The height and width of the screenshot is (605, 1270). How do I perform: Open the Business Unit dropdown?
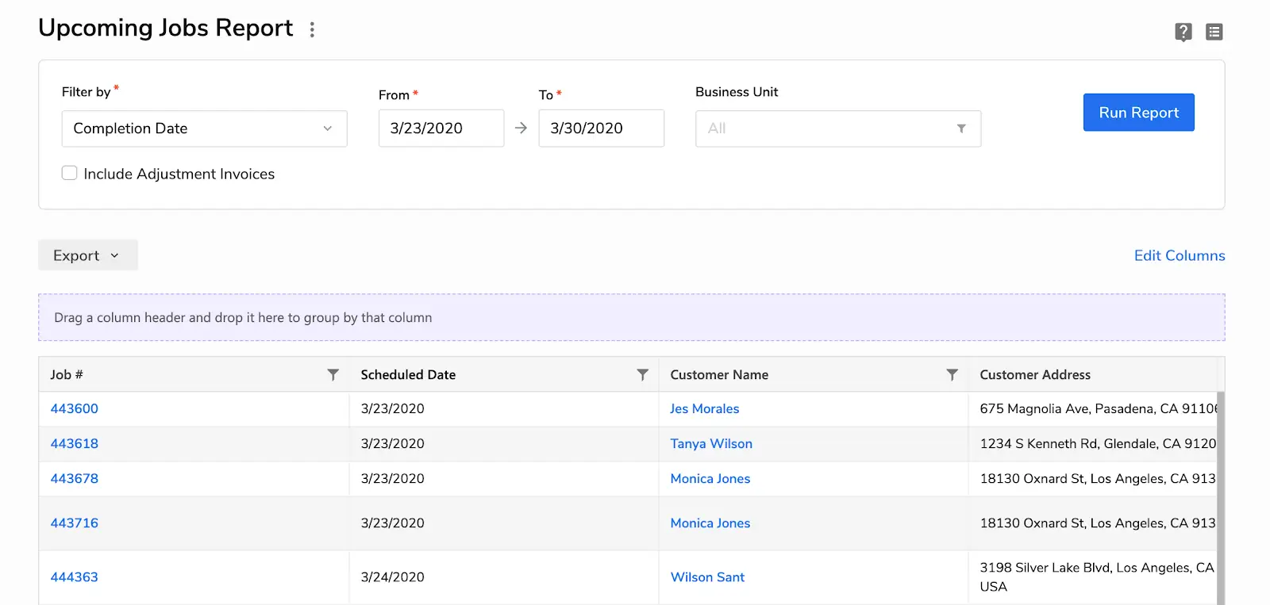click(837, 128)
